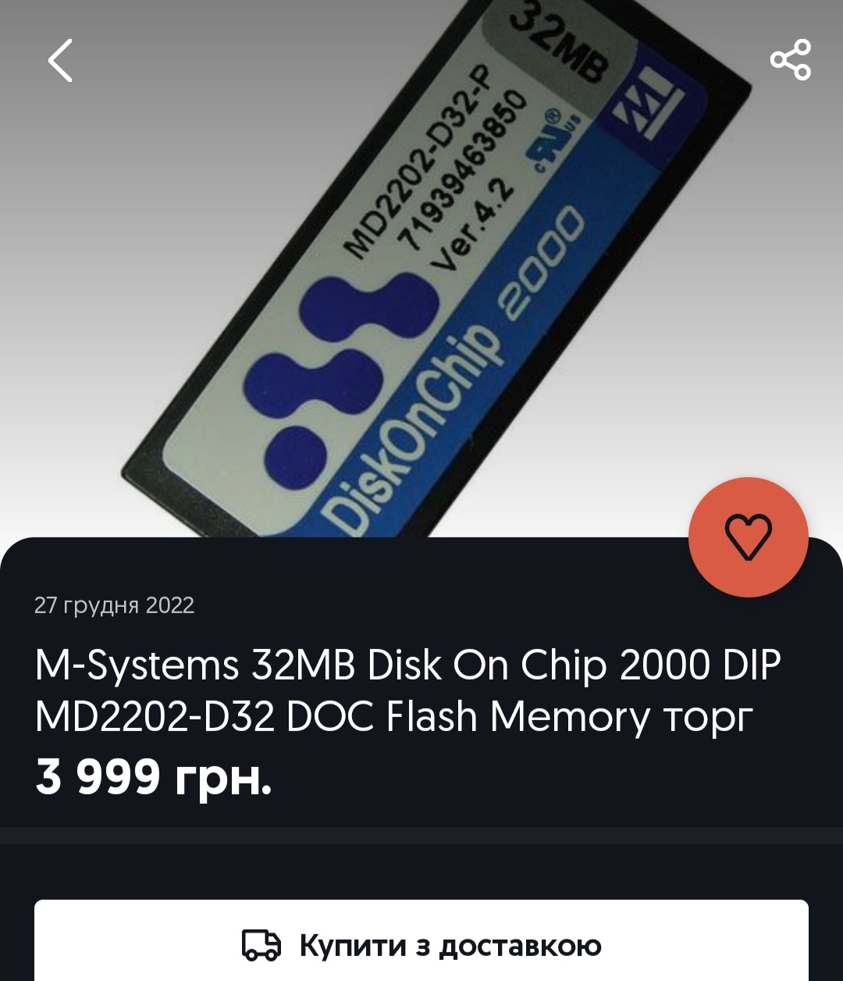This screenshot has width=843, height=981.
Task: Tap the dark divider strip below the price
Action: pyautogui.click(x=421, y=835)
